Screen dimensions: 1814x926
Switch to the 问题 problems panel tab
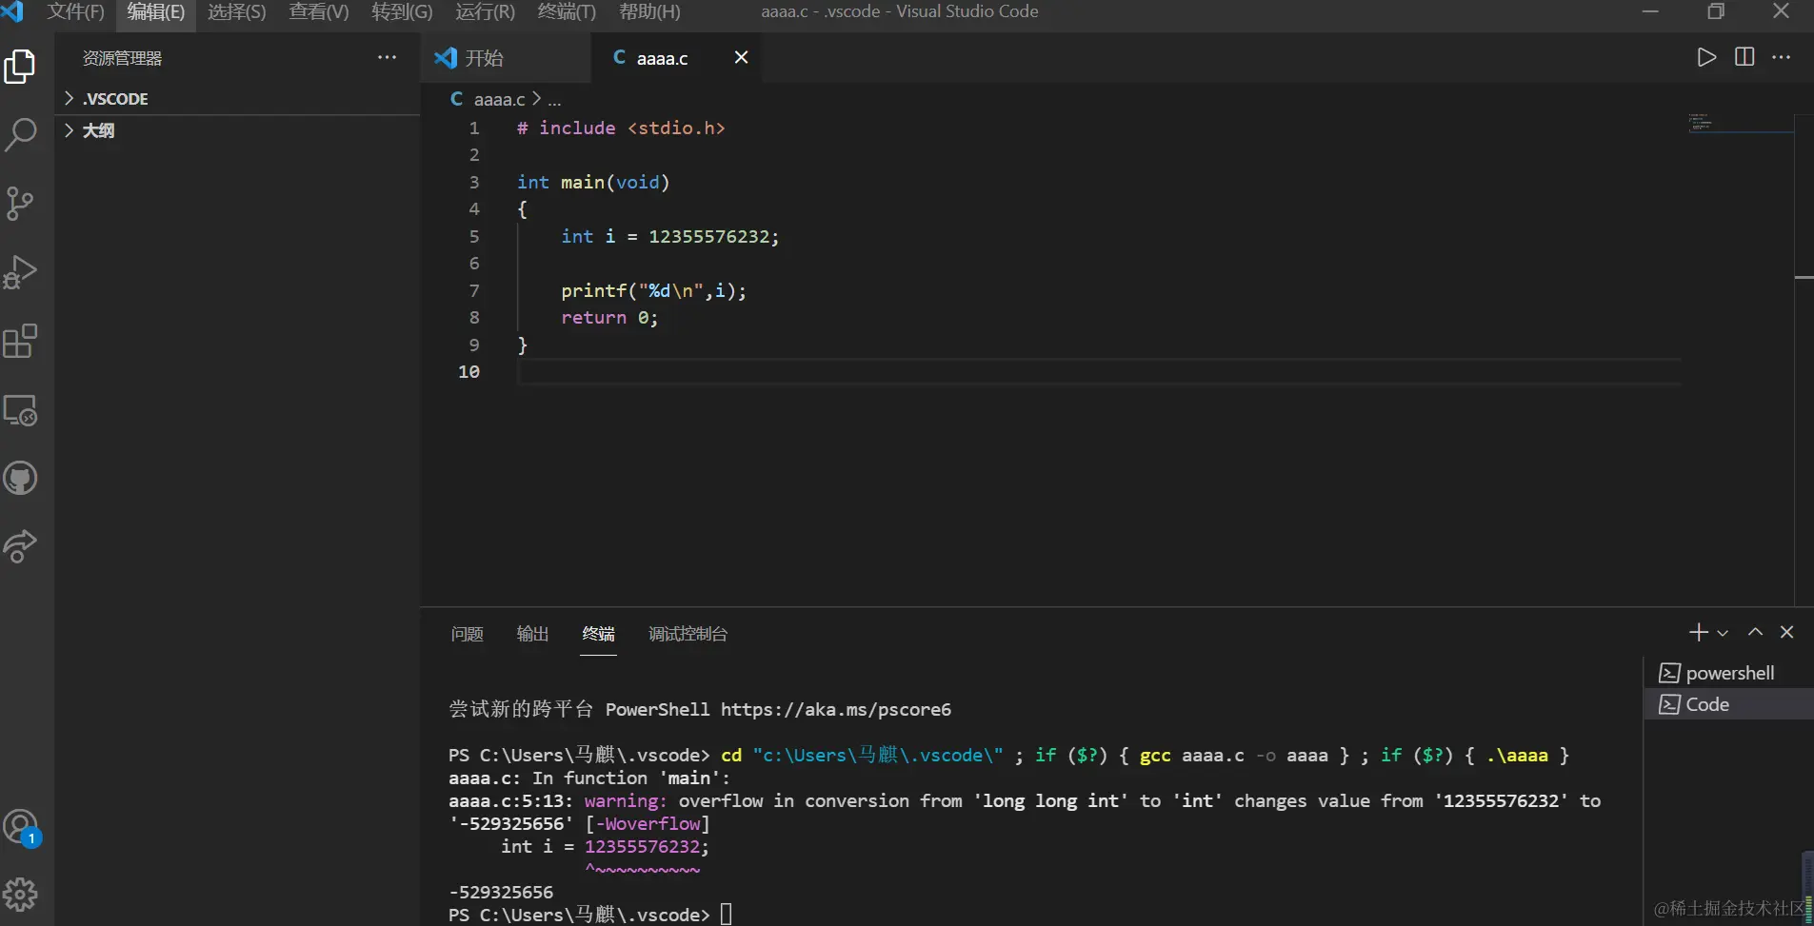pos(467,634)
